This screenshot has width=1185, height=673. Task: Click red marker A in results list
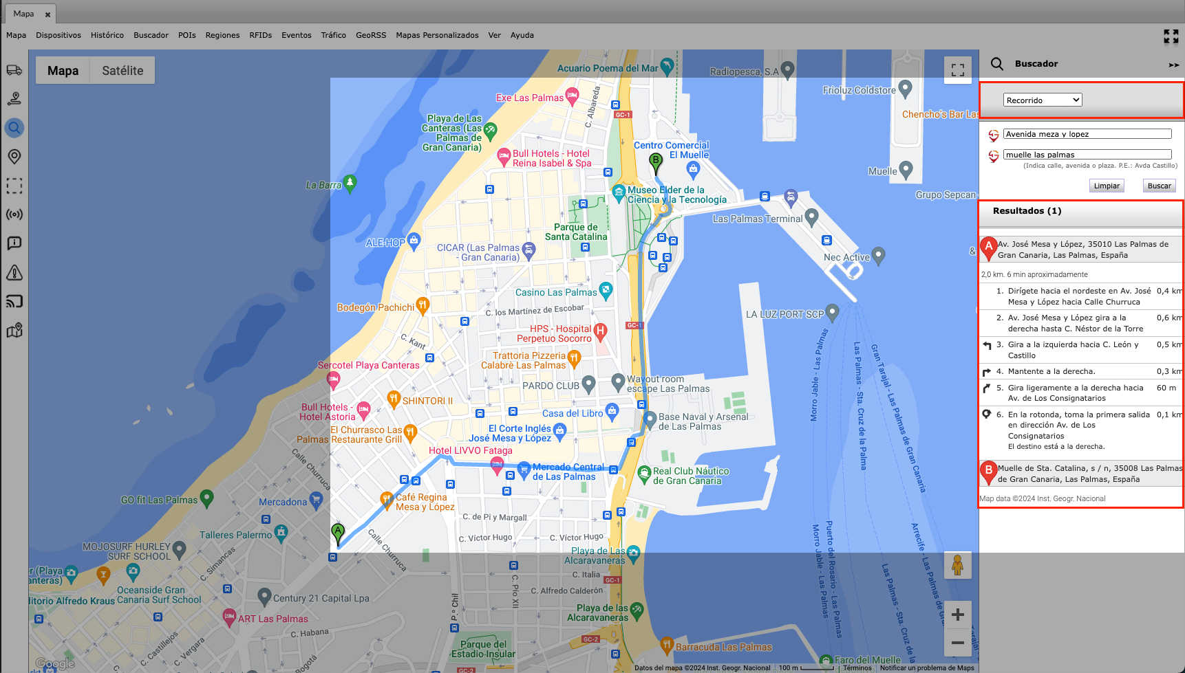989,249
